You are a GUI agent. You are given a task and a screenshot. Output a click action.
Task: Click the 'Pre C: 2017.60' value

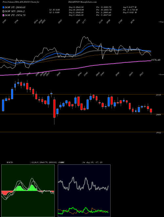pyautogui.click(x=104, y=15)
